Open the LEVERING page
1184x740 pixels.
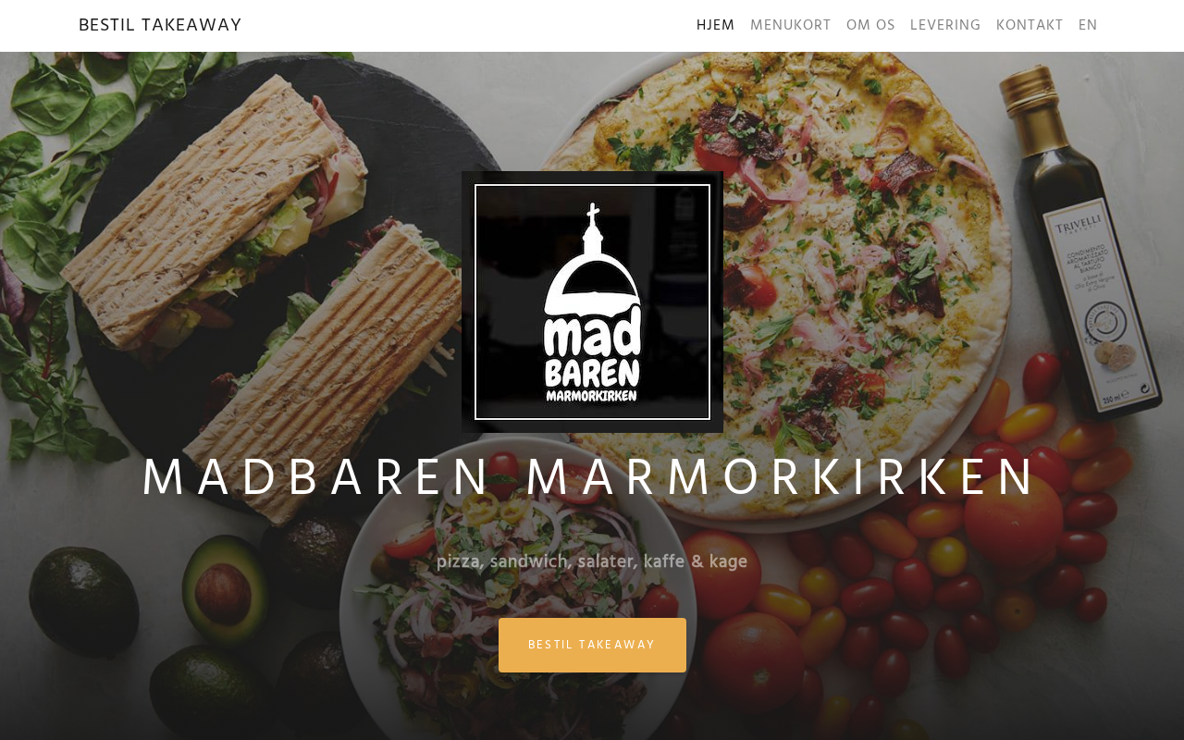pyautogui.click(x=945, y=25)
